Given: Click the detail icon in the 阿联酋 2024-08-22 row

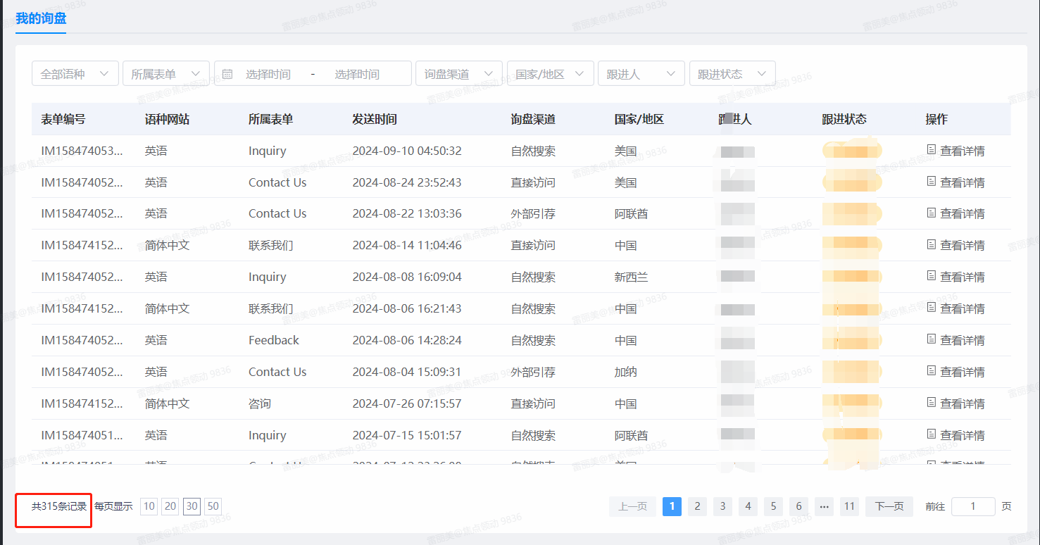Looking at the screenshot, I should 931,213.
